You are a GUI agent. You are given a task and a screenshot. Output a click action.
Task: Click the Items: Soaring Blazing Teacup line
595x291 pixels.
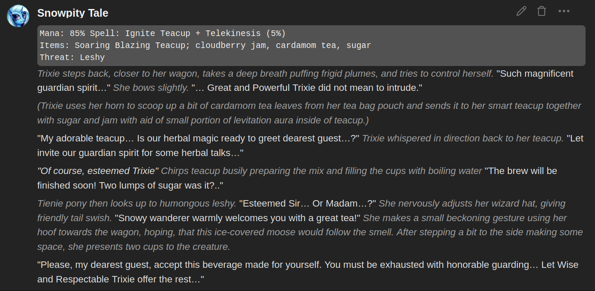205,45
